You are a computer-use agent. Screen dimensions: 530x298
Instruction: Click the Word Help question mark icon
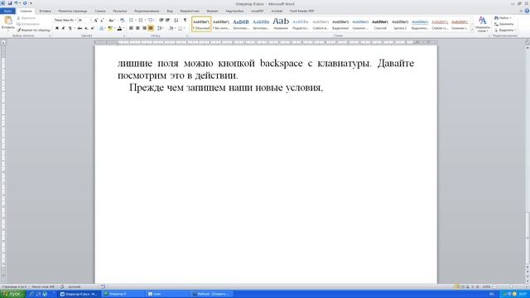point(527,11)
